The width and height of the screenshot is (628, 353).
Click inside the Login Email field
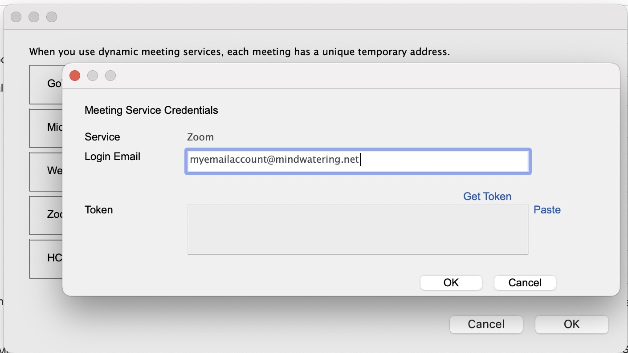[x=358, y=161]
